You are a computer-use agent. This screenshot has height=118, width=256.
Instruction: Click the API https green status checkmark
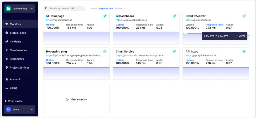pyautogui.click(x=244, y=51)
